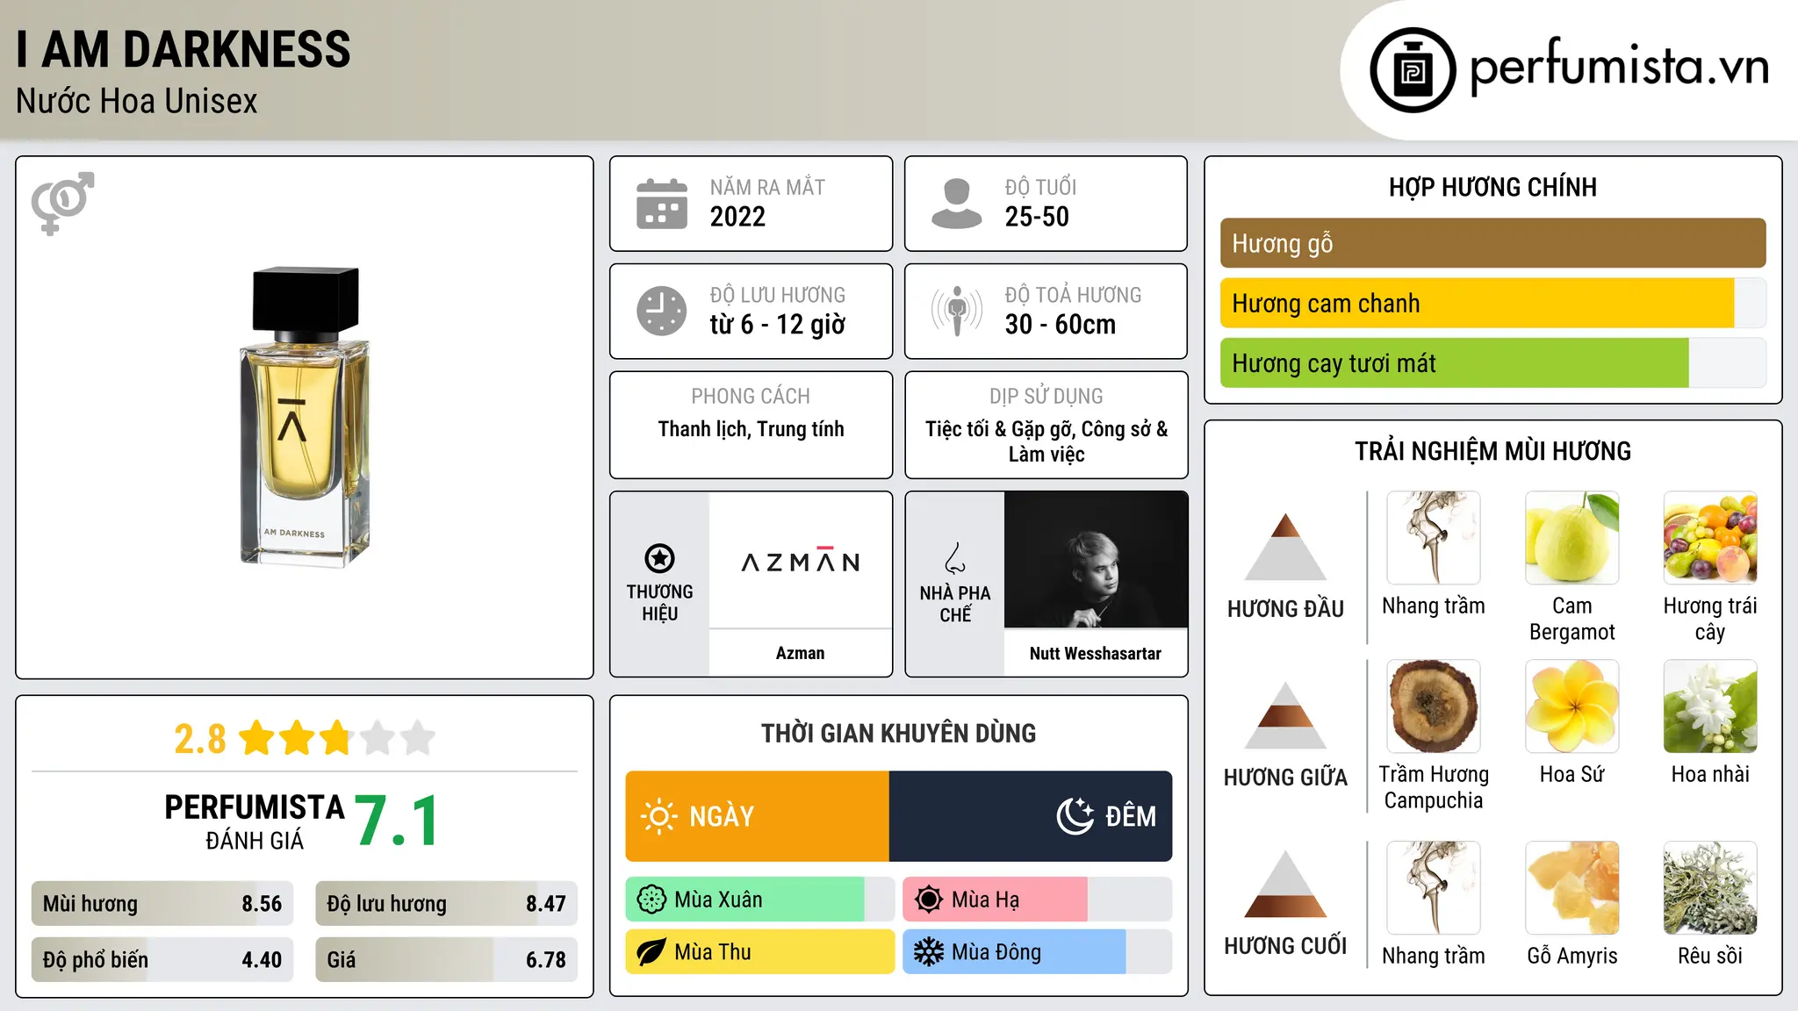Click the age range value 25-50
The height and width of the screenshot is (1011, 1798).
(x=1037, y=217)
